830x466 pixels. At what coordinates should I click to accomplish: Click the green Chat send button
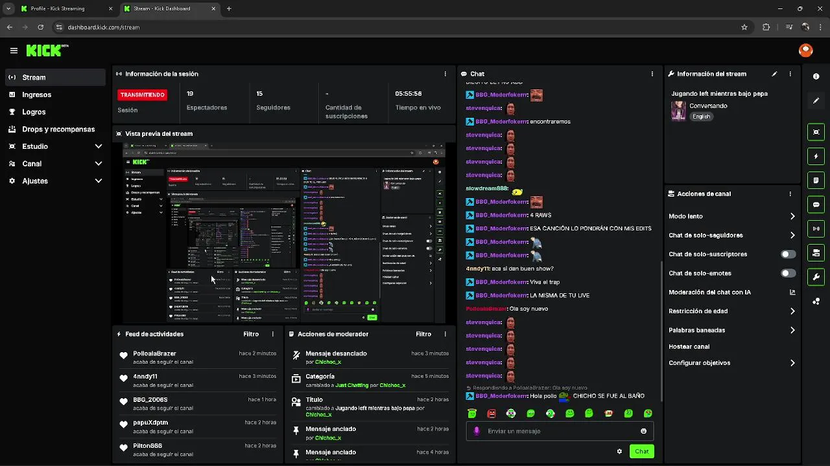[641, 451]
